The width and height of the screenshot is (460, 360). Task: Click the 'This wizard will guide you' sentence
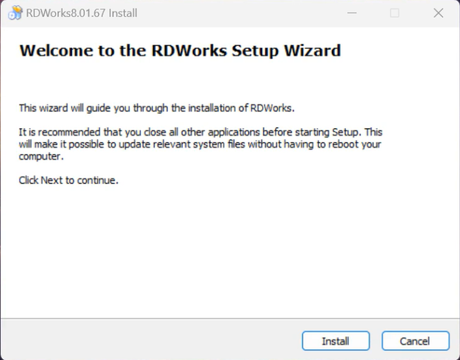pos(157,108)
